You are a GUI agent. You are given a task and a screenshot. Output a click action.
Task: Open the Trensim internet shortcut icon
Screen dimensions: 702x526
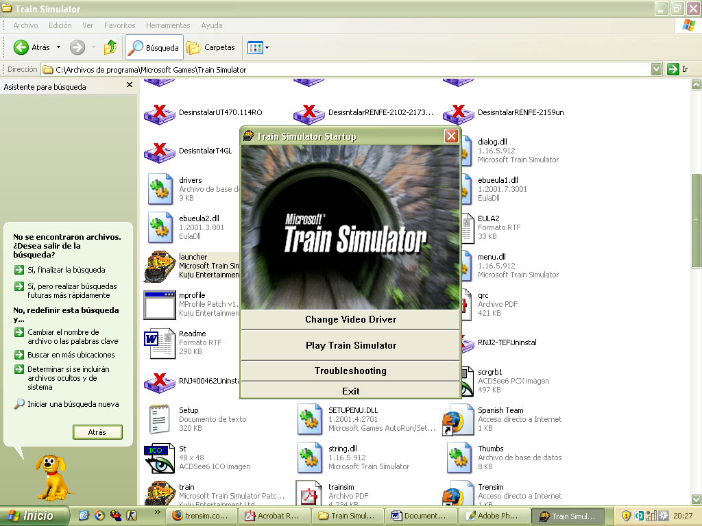(459, 494)
